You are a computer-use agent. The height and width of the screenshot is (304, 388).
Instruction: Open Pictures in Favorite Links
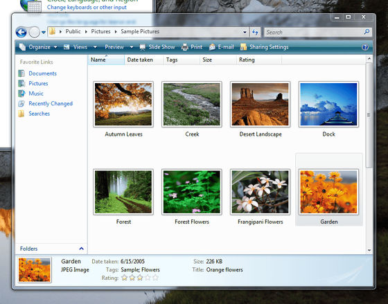[38, 83]
